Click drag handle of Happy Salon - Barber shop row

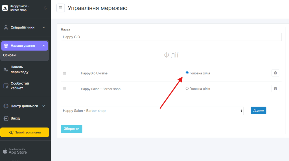(x=65, y=89)
